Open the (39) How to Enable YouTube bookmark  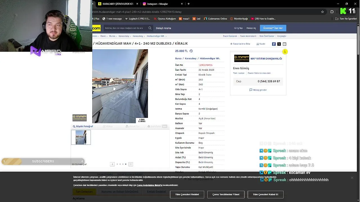[263, 19]
